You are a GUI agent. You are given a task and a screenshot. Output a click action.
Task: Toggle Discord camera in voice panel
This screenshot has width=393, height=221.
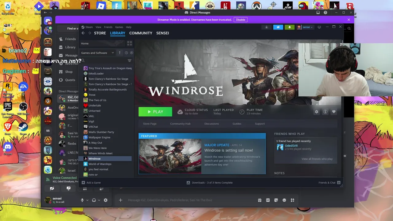click(52, 188)
